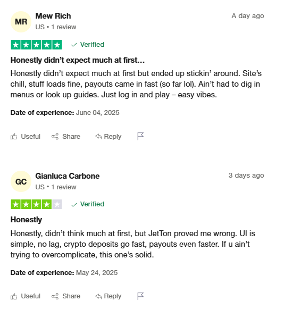The image size is (284, 309).
Task: Open Mew Rich's MR avatar
Action: (x=21, y=22)
